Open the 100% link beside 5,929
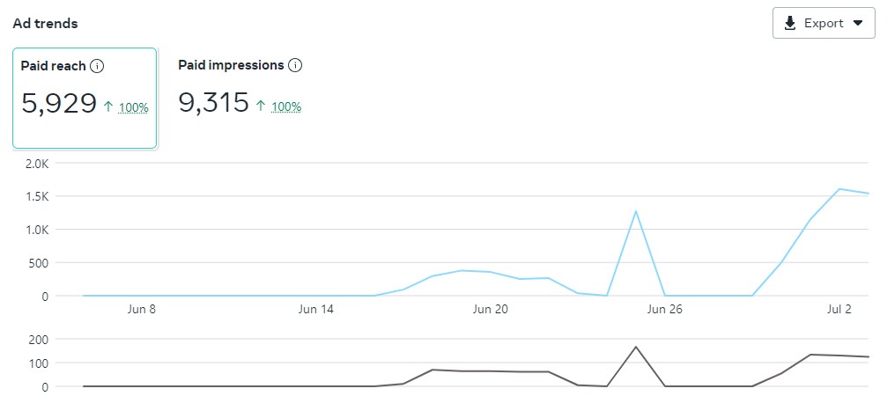The height and width of the screenshot is (396, 887). 134,107
